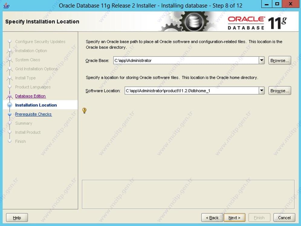Click the Software Location label
The image size is (301, 226).
click(103, 91)
